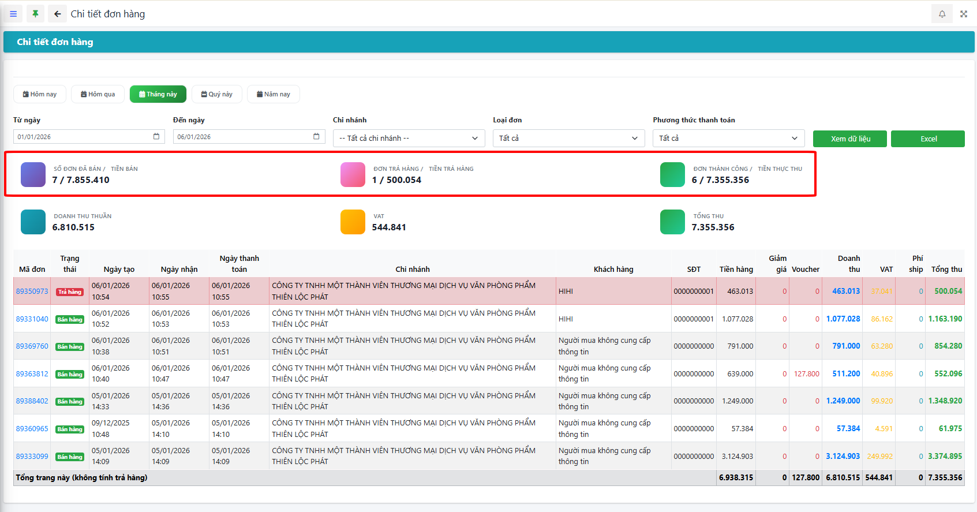Toggle fullscreen with the expand icon

(x=963, y=14)
